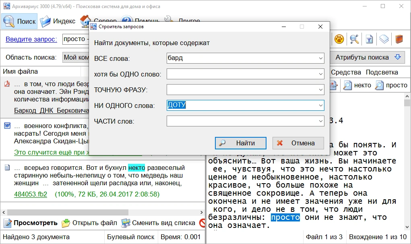
Task: Click the magnifier icon on Найти button
Action: click(222, 143)
